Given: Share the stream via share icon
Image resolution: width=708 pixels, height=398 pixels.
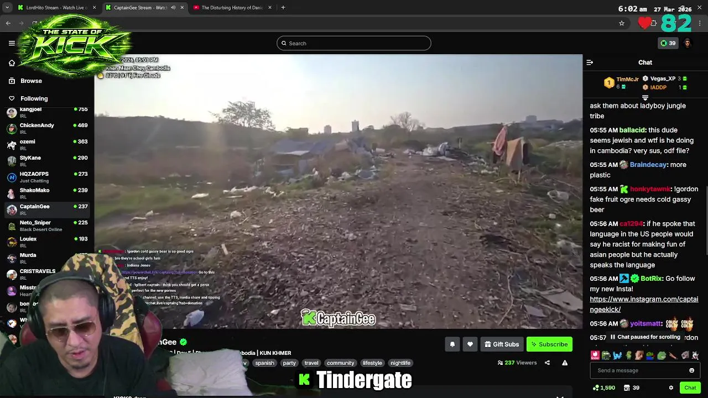Looking at the screenshot, I should (x=547, y=363).
